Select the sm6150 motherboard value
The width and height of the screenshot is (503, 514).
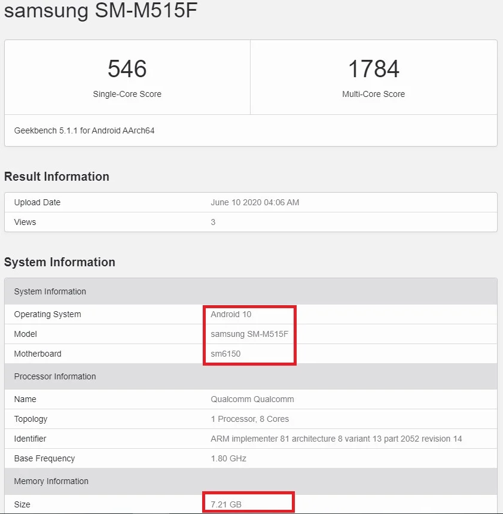click(225, 354)
